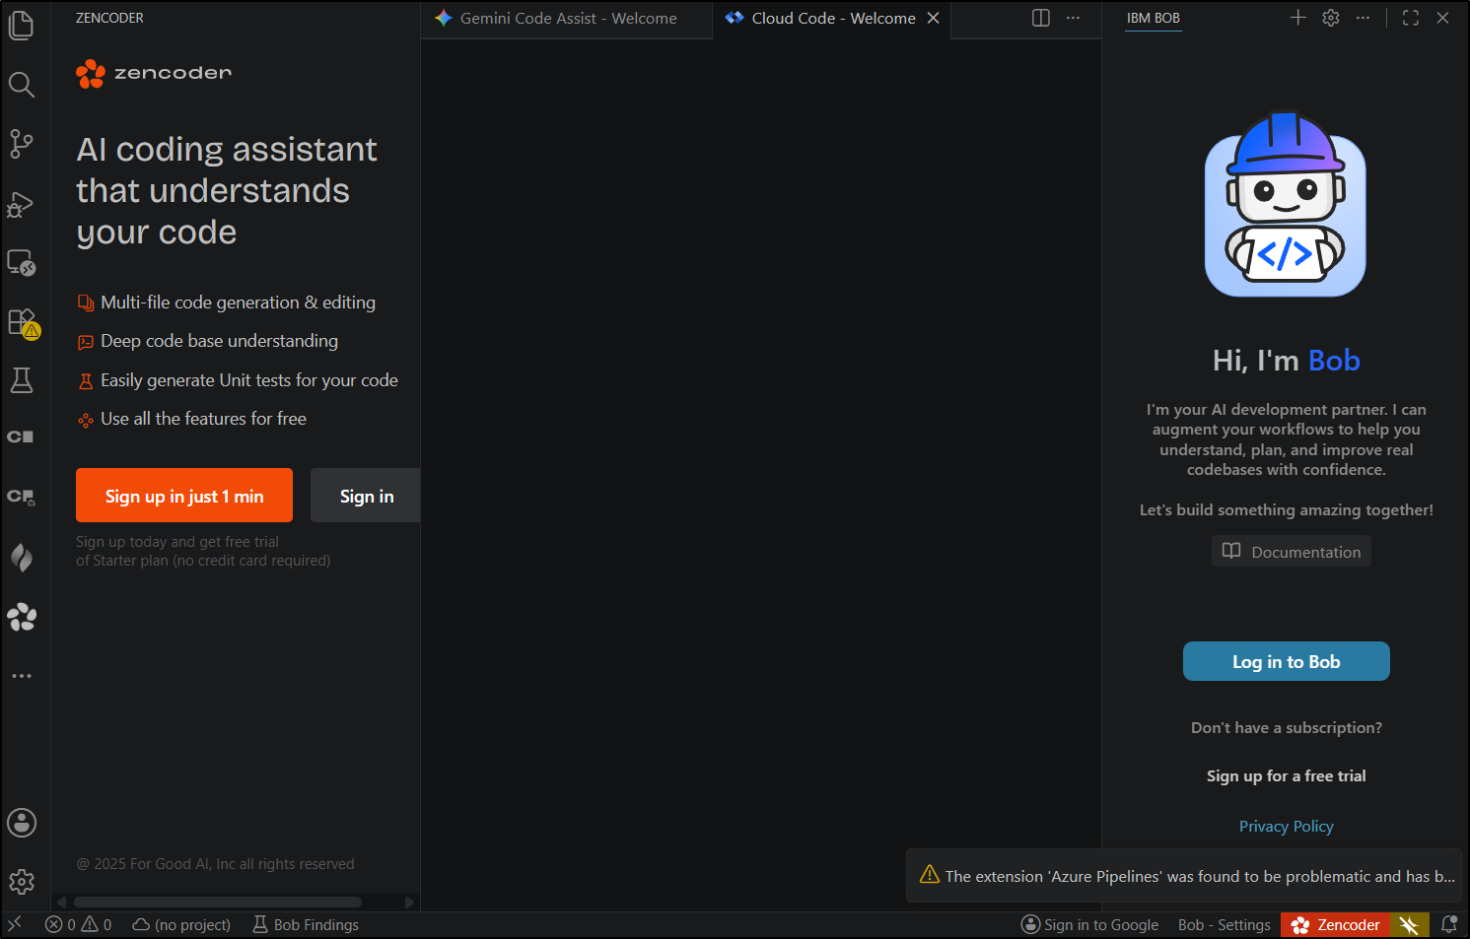The width and height of the screenshot is (1470, 939).
Task: Open errors and warnings count in status bar
Action: coord(79,924)
